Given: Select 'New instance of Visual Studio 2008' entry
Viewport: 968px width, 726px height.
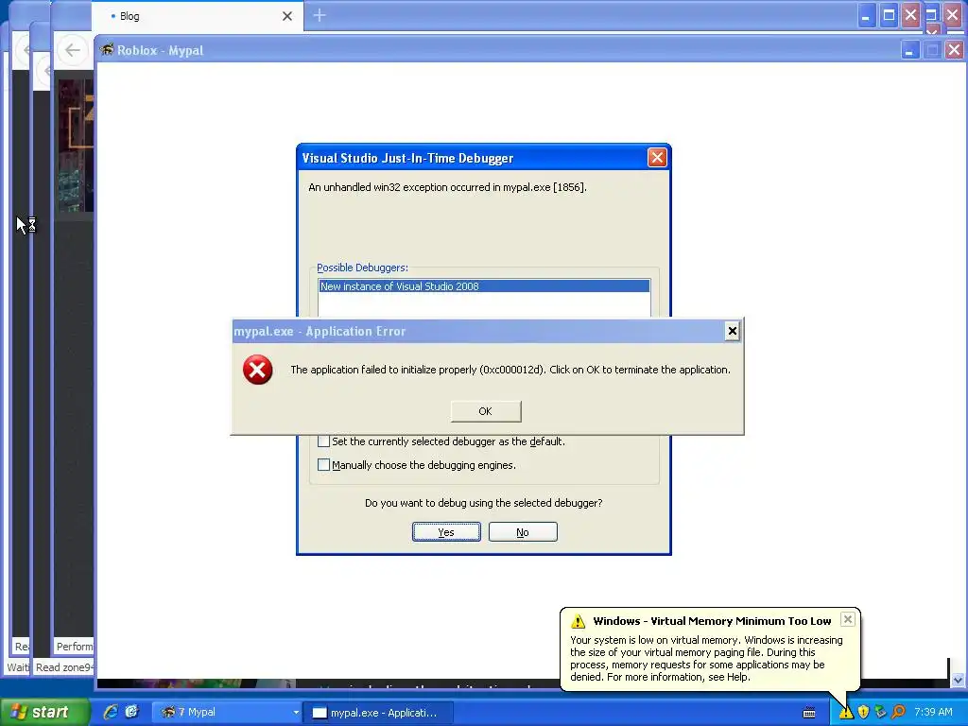Looking at the screenshot, I should pos(484,286).
